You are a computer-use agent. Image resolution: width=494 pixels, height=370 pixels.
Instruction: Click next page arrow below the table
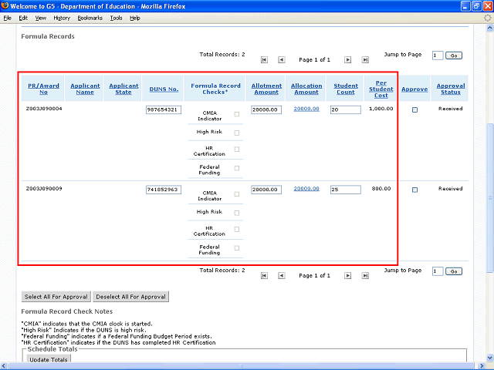[347, 275]
